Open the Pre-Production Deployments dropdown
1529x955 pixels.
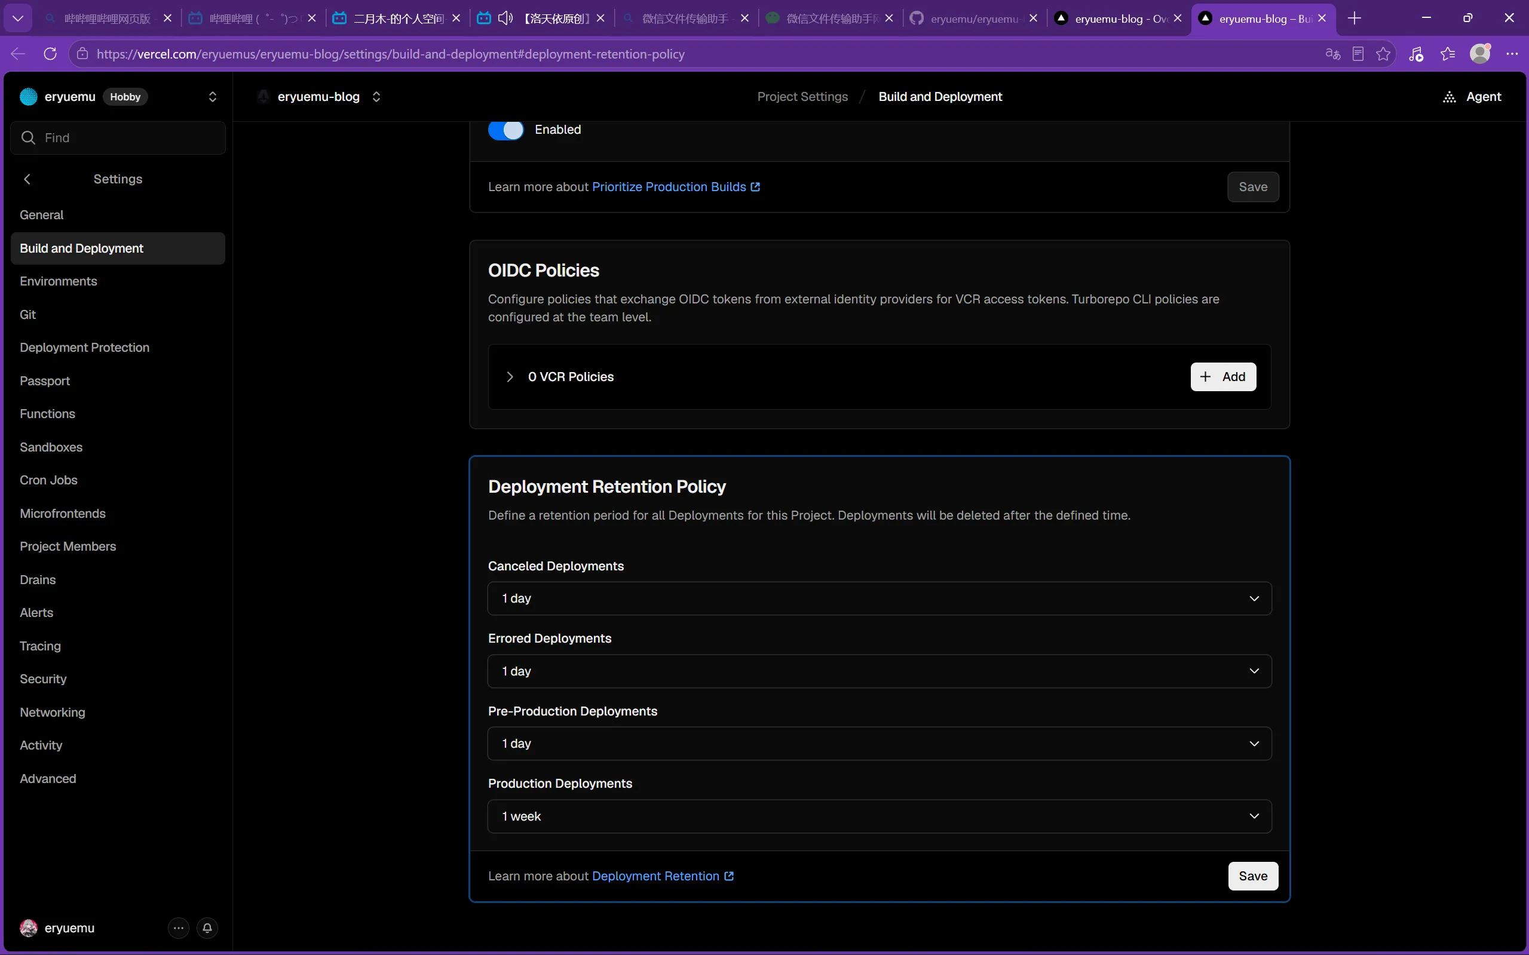coord(880,744)
